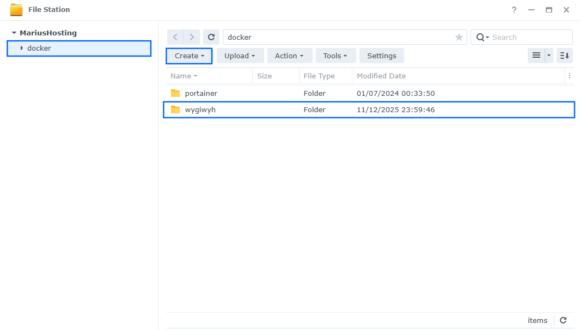This screenshot has height=330, width=580.
Task: Open the portainer folder icon
Action: click(x=175, y=93)
